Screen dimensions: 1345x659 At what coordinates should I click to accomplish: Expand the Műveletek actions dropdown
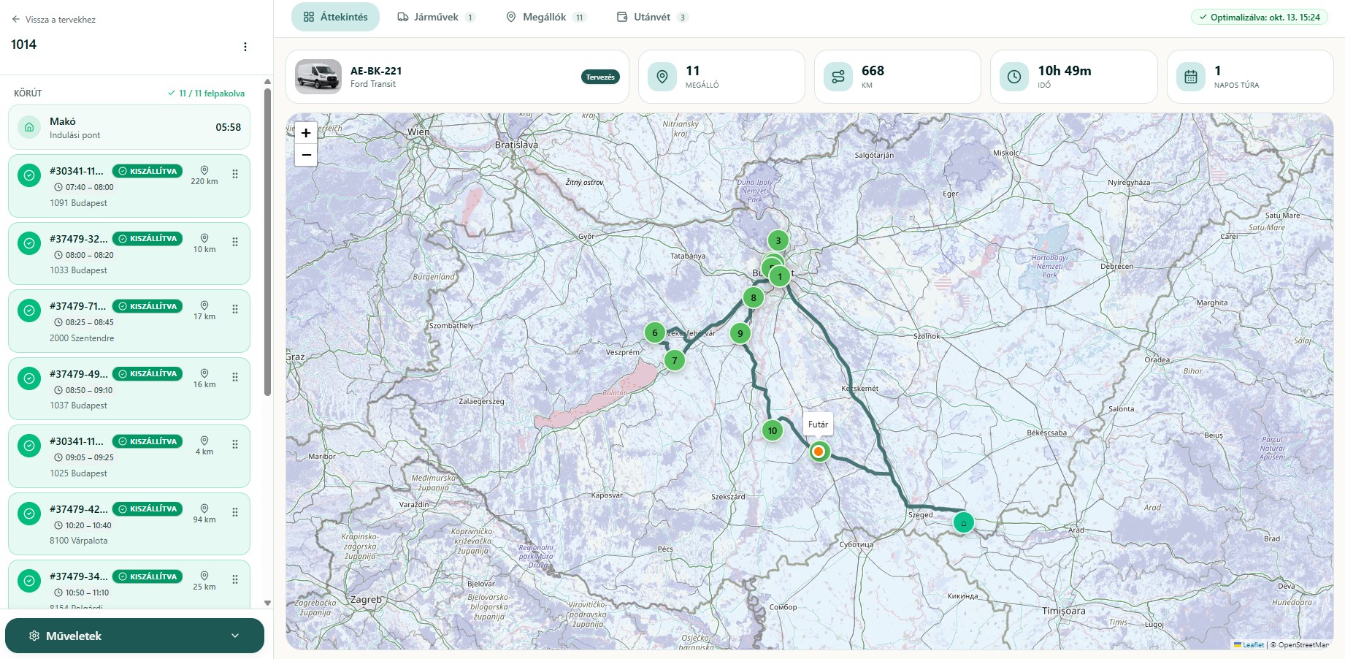point(135,636)
